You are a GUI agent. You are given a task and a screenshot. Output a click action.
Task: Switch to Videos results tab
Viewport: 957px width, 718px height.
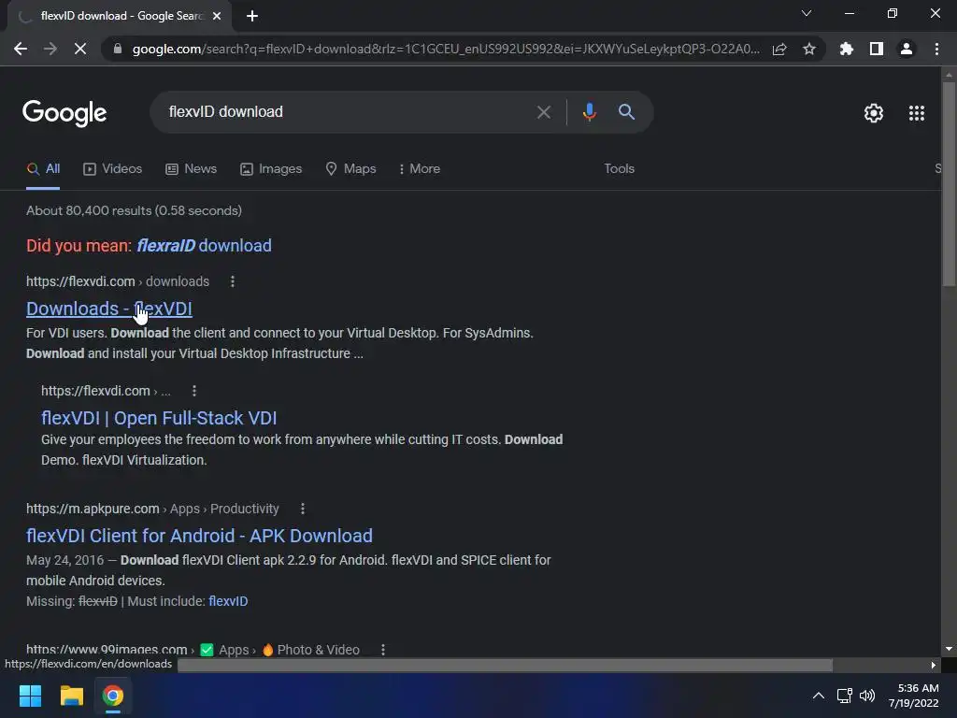[x=113, y=169]
